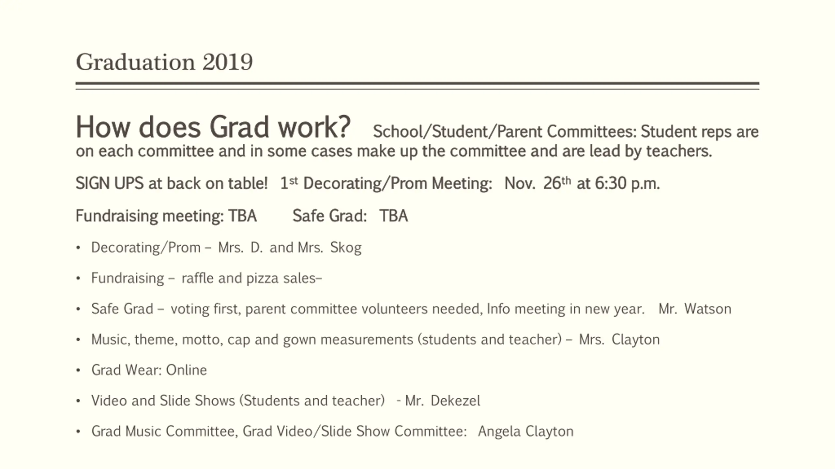
Task: Select the "raffle and pizza sales" bullet
Action: (x=251, y=278)
